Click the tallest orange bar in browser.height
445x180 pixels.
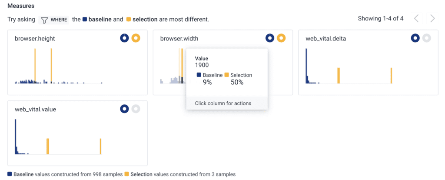click(35, 65)
